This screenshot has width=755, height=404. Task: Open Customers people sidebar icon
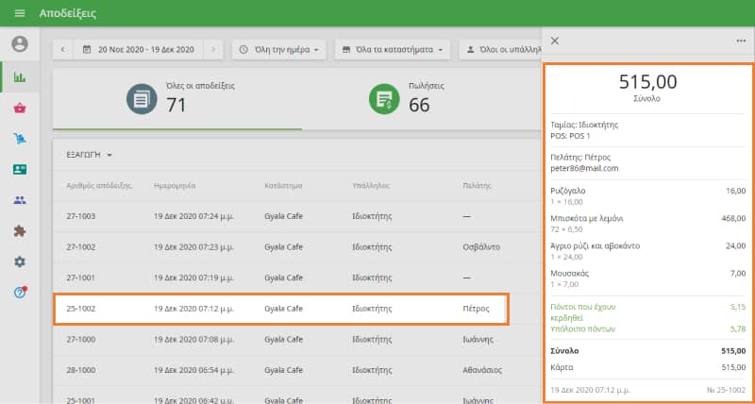[20, 200]
